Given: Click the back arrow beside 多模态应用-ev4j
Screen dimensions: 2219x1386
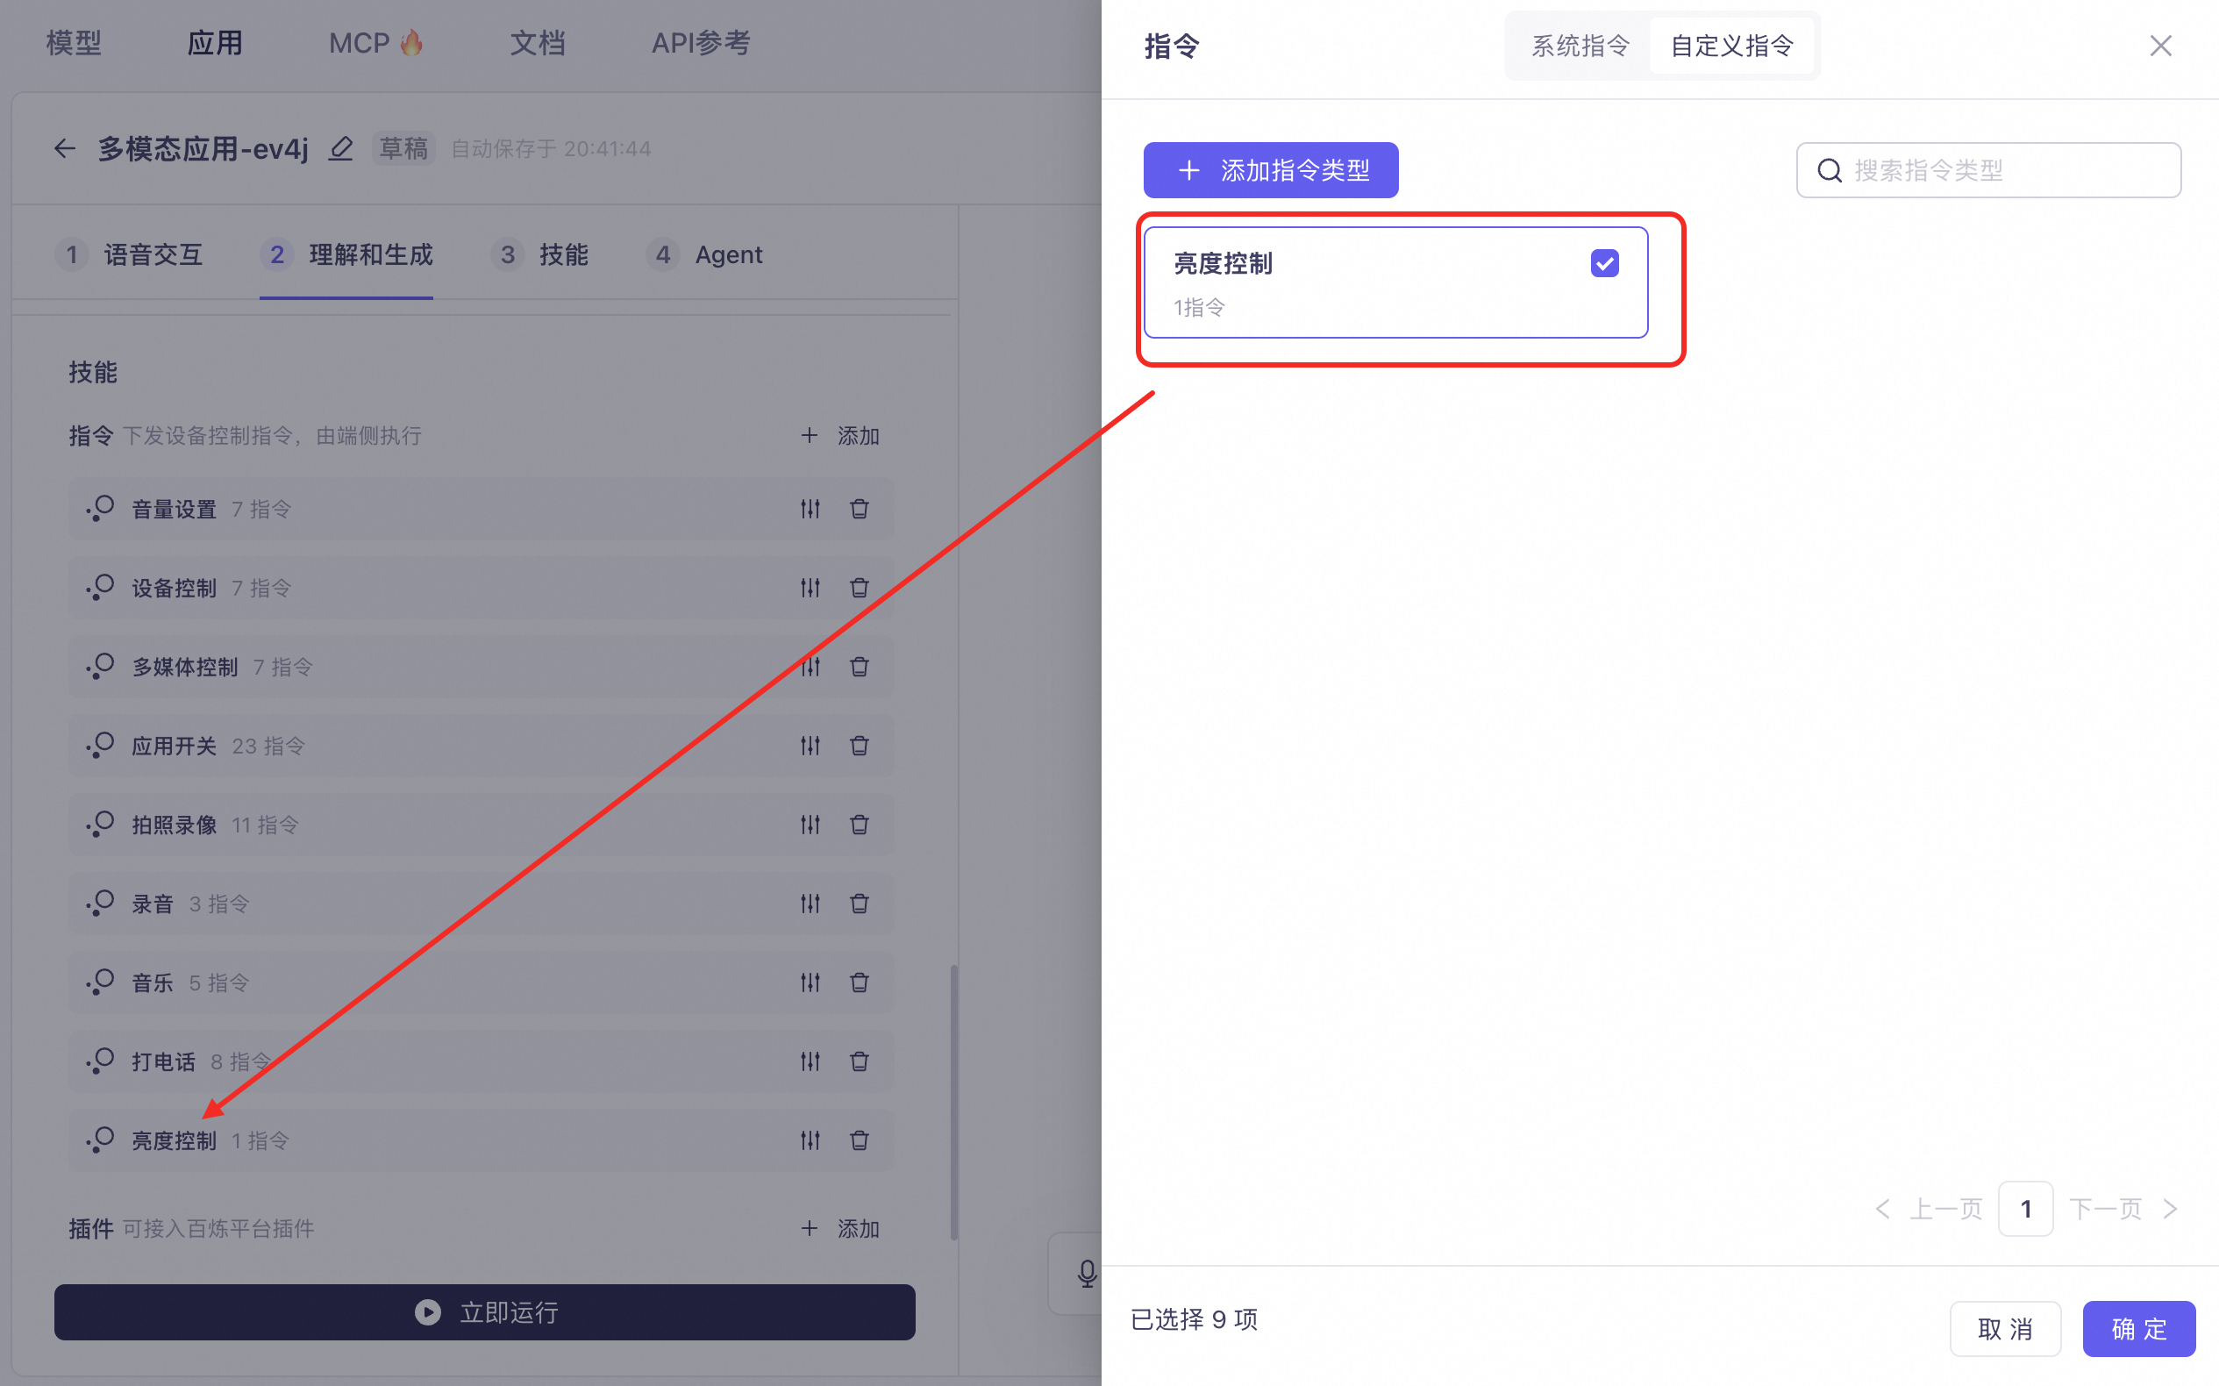Looking at the screenshot, I should 64,148.
